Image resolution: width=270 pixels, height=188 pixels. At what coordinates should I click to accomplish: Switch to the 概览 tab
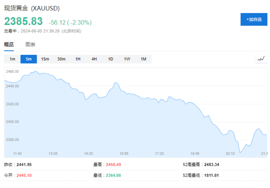click(9, 45)
